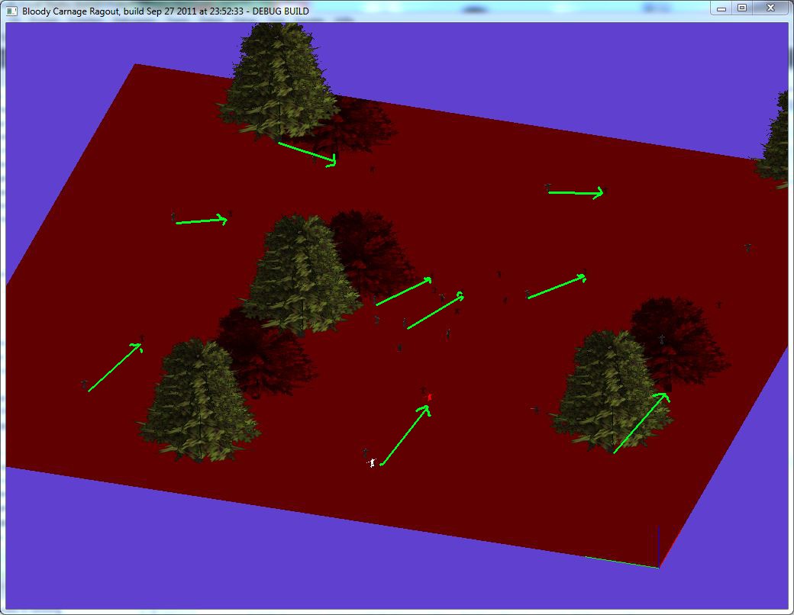Select the green arrow at far left of field

point(114,368)
